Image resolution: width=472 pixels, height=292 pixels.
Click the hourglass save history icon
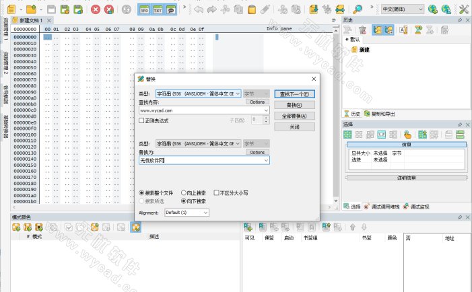click(418, 30)
